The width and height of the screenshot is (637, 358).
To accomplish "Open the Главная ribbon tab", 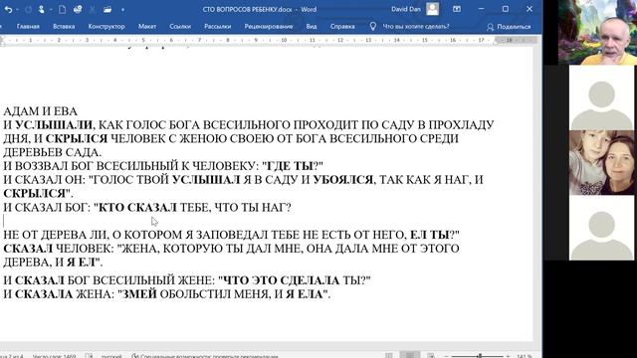I will (x=28, y=27).
